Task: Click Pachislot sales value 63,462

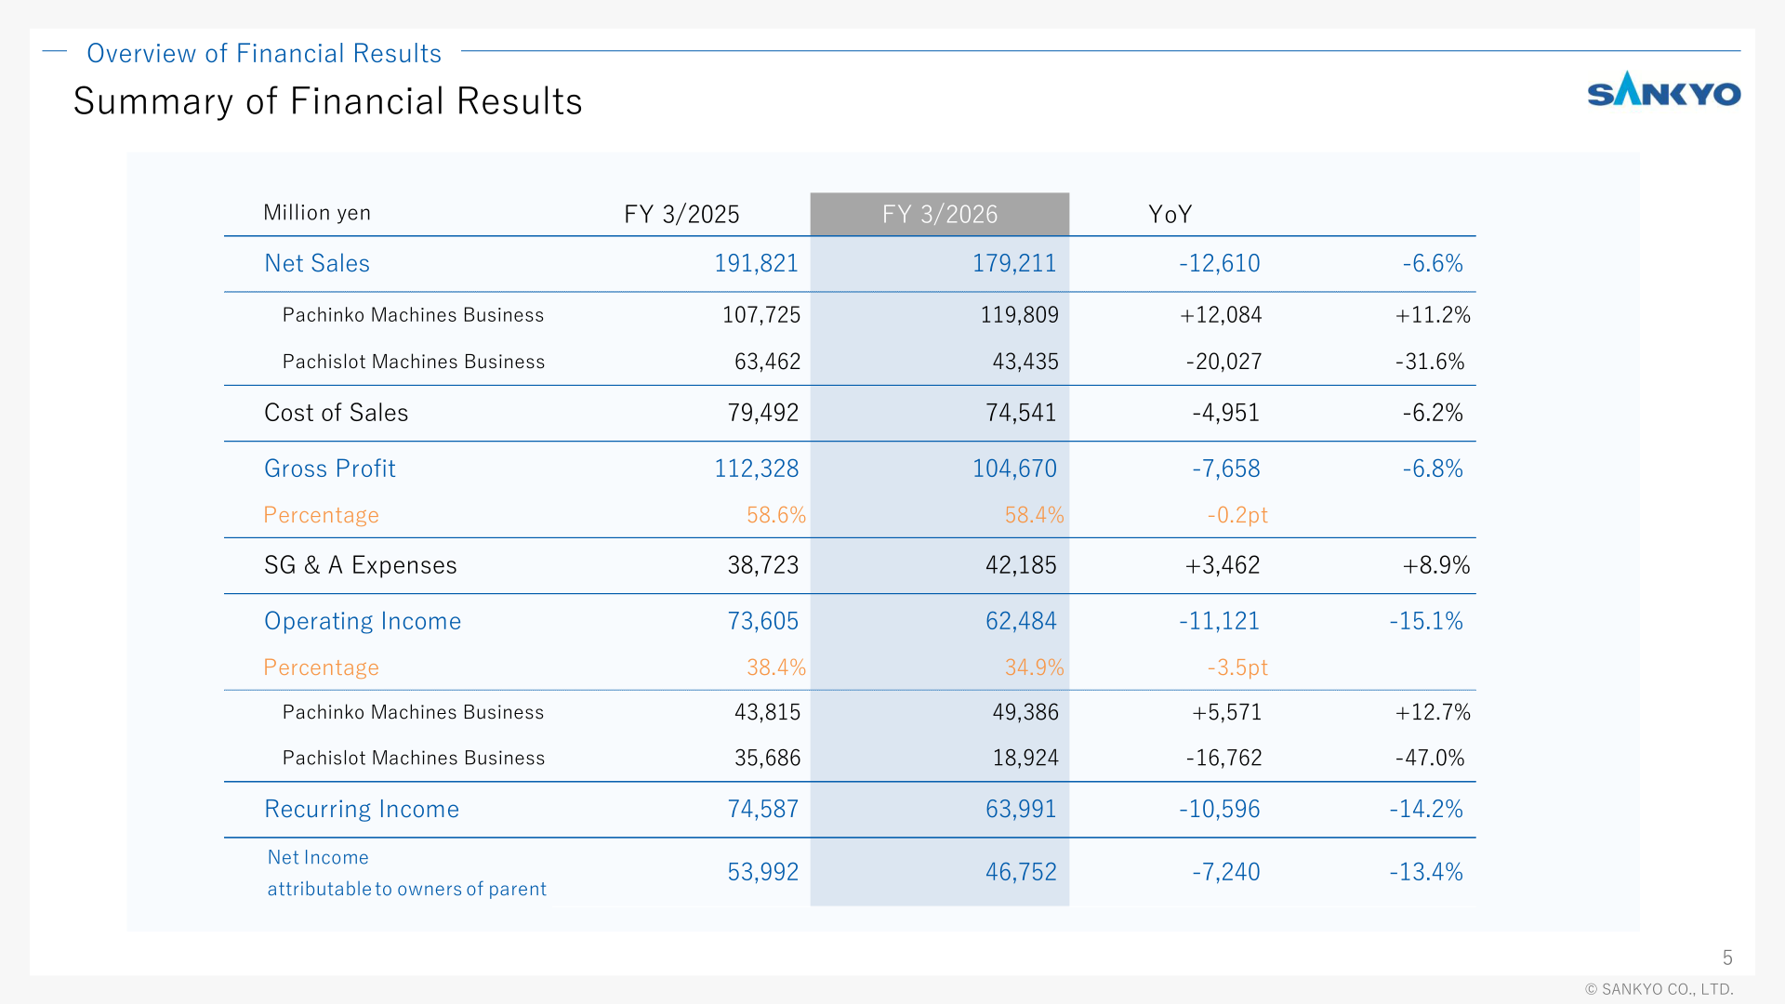Action: pyautogui.click(x=768, y=362)
